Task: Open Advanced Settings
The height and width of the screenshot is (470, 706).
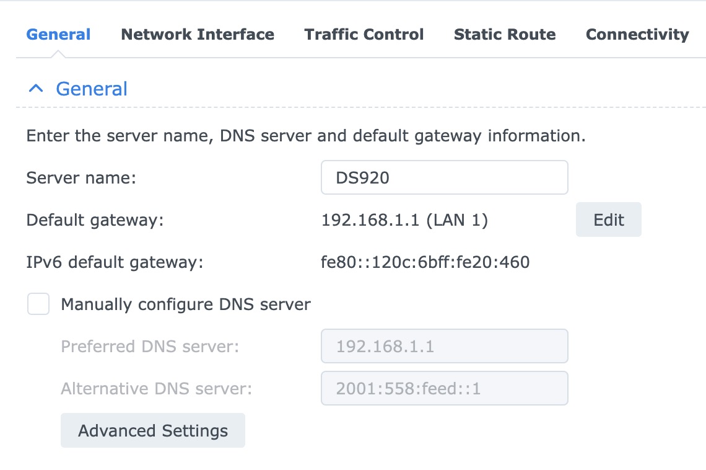Action: coord(153,430)
